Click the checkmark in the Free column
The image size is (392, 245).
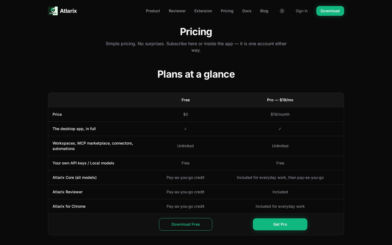coord(186,129)
